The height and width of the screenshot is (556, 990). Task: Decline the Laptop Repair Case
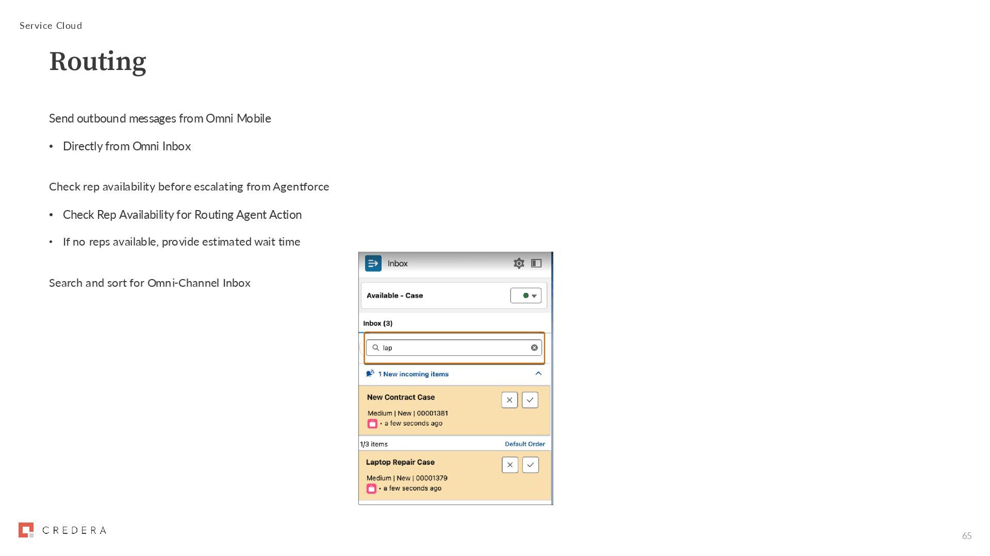point(510,465)
